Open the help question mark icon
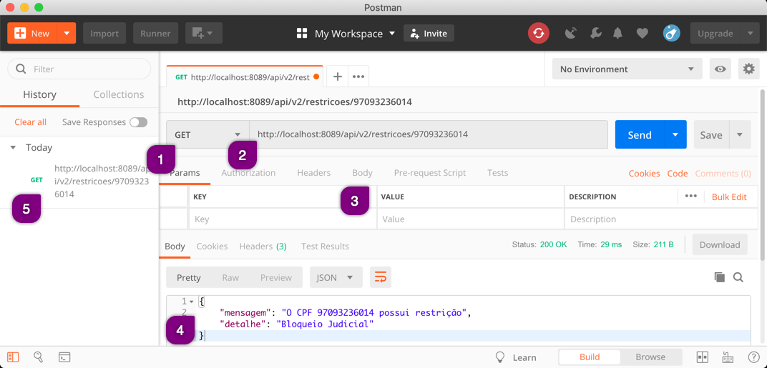This screenshot has height=368, width=767. click(754, 357)
